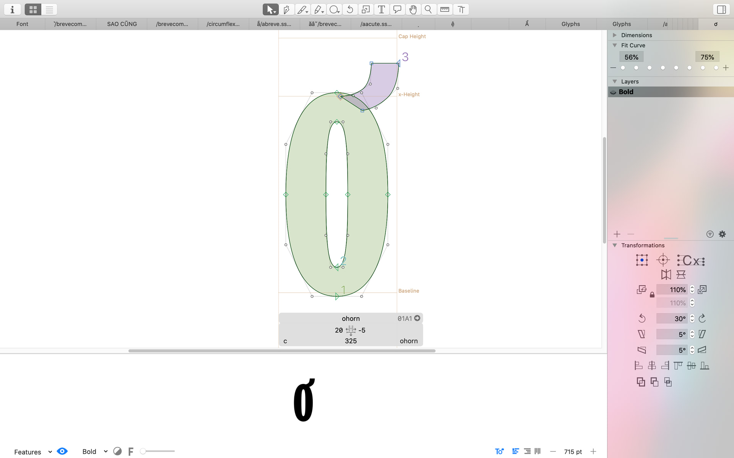The image size is (734, 458).
Task: Add a new layer with plus
Action: tap(617, 234)
